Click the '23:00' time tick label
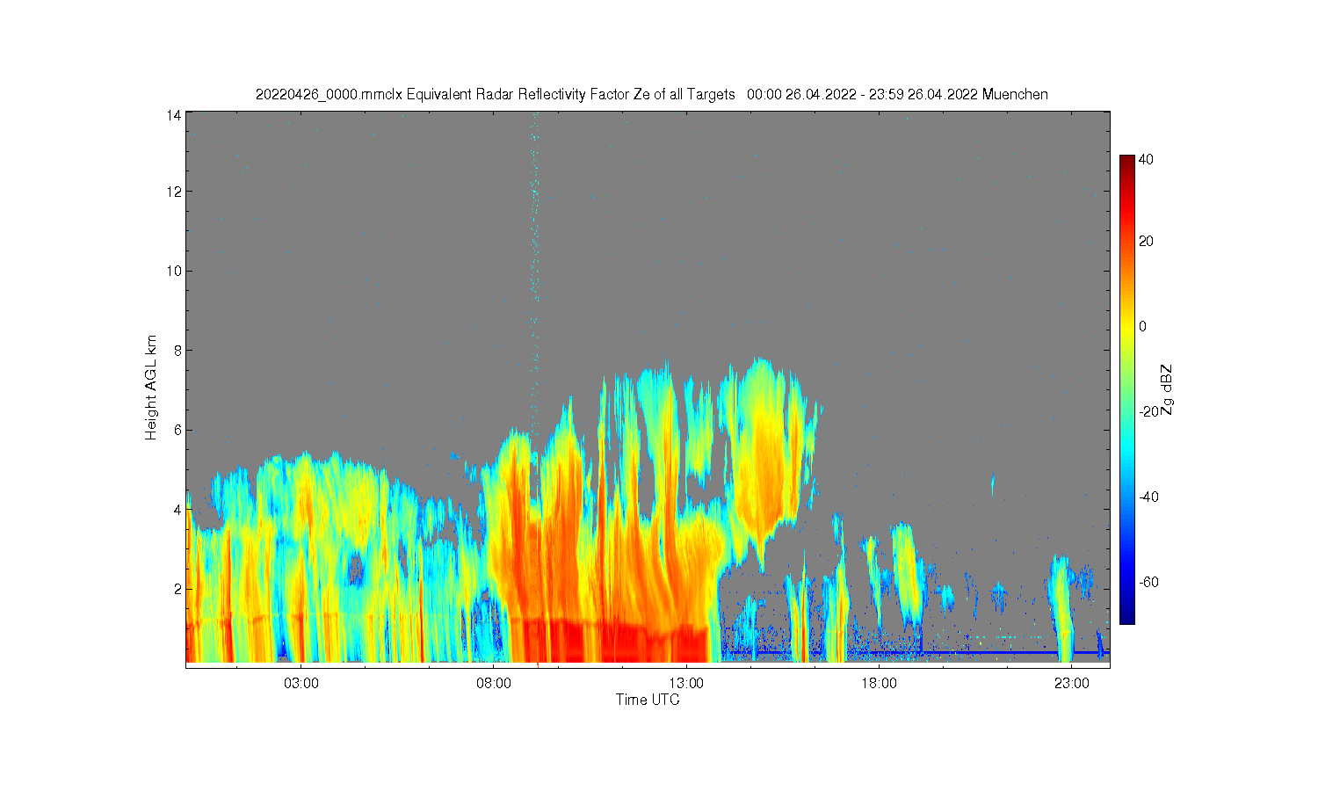The width and height of the screenshot is (1318, 791). pos(1071,683)
